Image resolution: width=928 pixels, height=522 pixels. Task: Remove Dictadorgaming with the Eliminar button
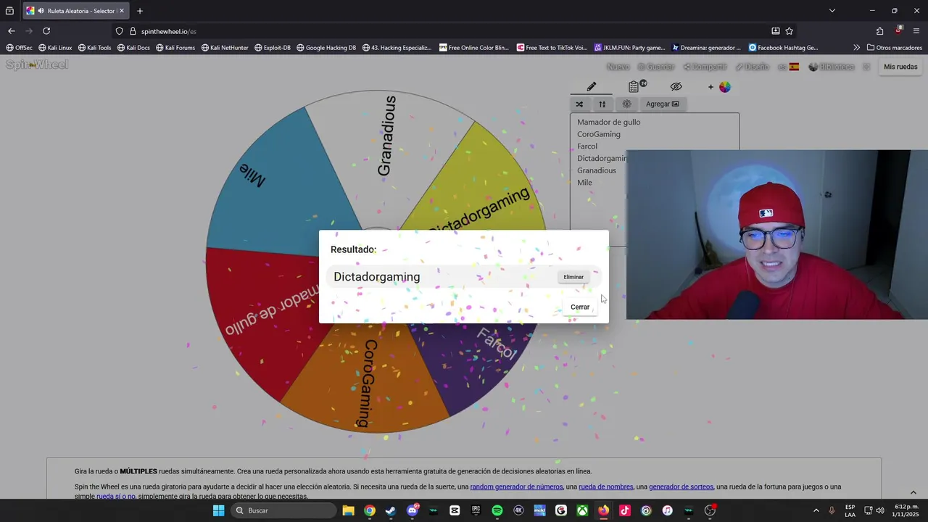573,277
